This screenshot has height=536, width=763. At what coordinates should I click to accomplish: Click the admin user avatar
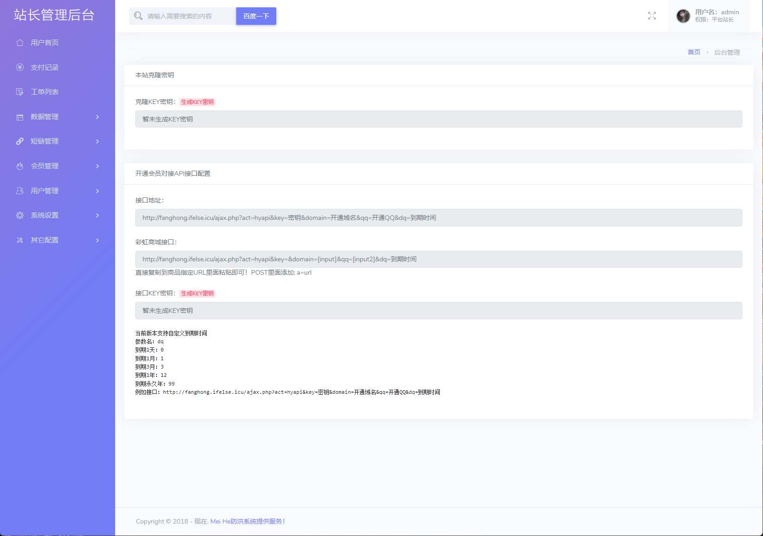tap(683, 16)
